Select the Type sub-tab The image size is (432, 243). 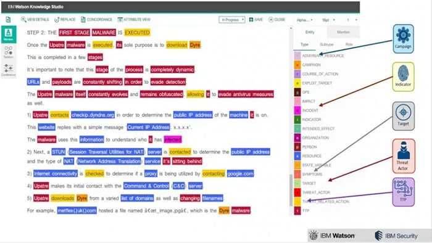[304, 44]
